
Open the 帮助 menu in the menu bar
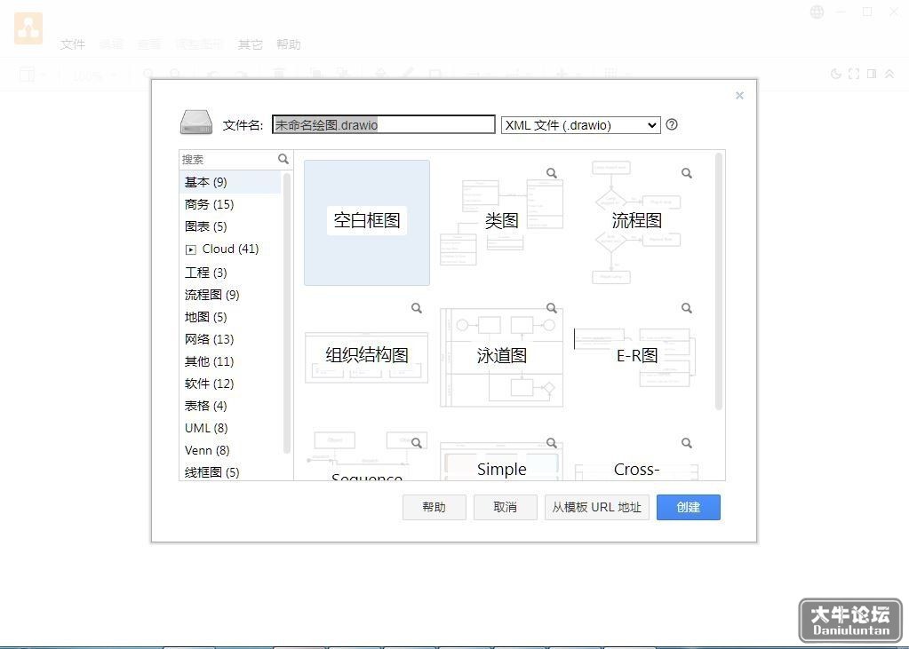(288, 44)
